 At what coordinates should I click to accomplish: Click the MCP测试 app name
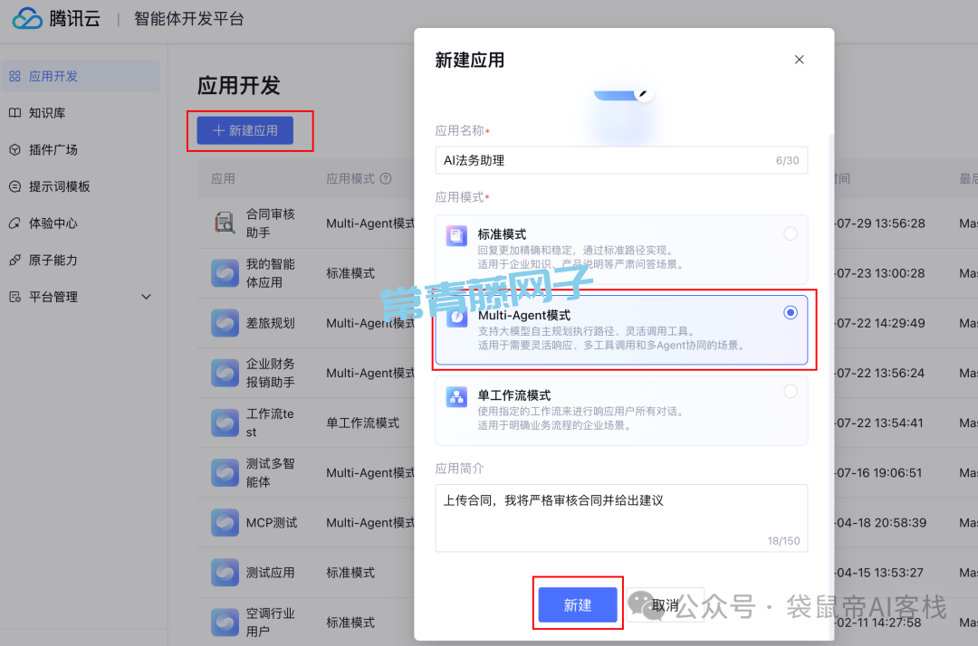point(272,523)
